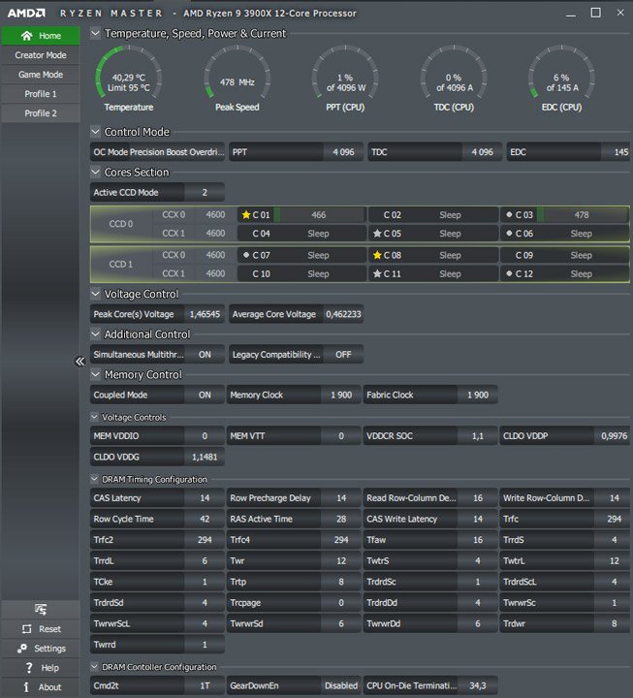Click the About info icon

(26, 687)
